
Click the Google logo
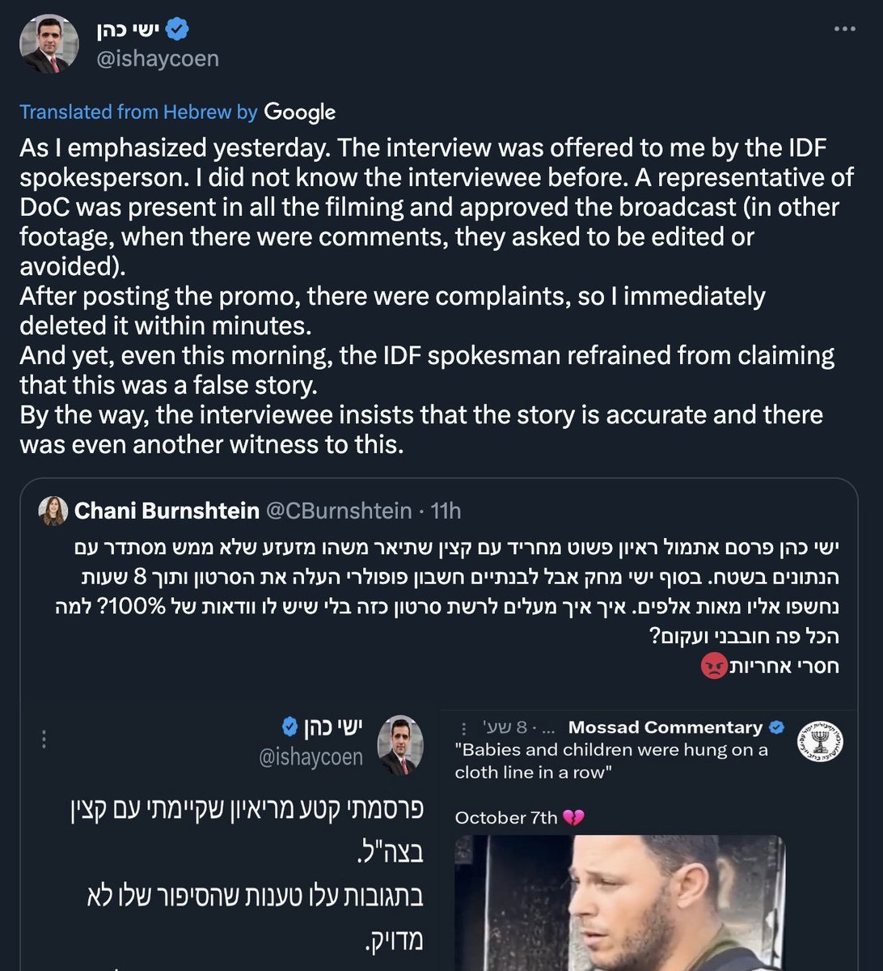coord(299,112)
